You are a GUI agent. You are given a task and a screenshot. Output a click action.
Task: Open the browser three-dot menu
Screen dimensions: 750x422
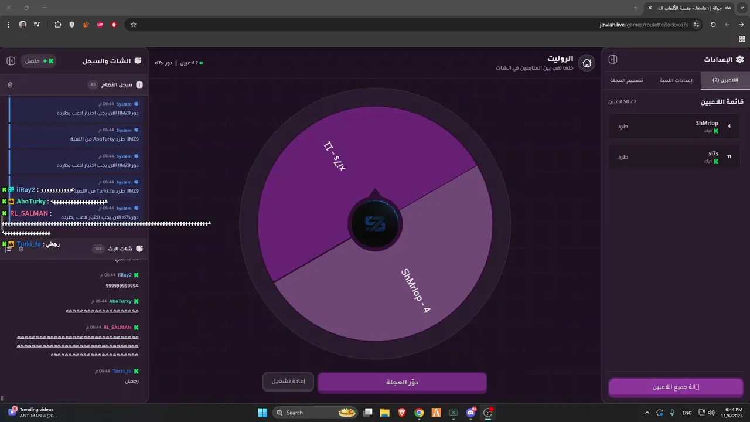click(x=8, y=25)
